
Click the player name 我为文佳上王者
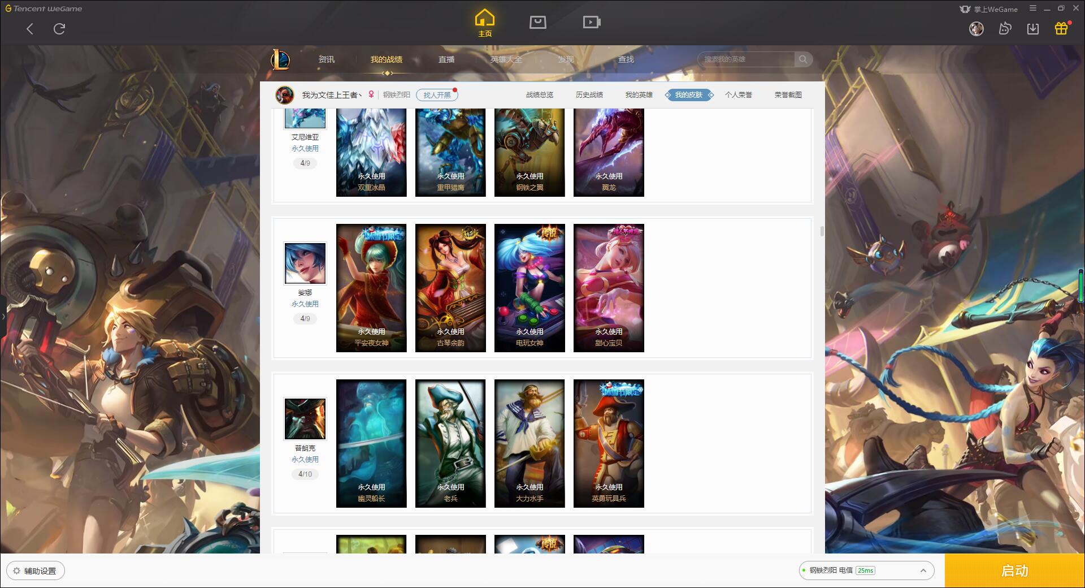332,95
